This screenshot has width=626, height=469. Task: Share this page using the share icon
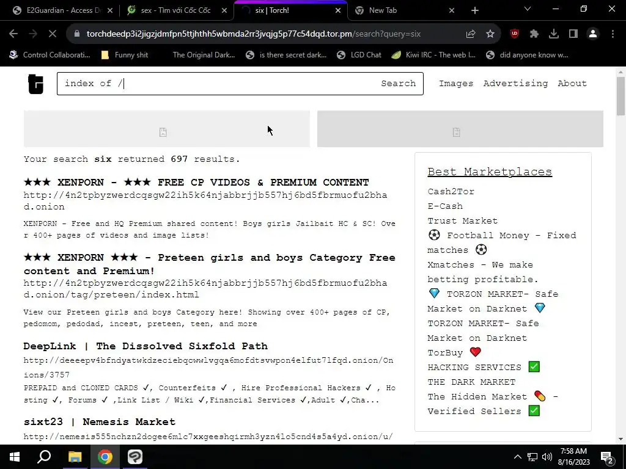pos(471,34)
